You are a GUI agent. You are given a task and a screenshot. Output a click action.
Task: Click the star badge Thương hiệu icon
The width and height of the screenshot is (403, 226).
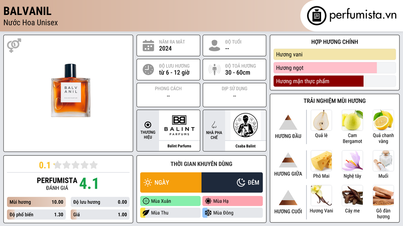148,125
